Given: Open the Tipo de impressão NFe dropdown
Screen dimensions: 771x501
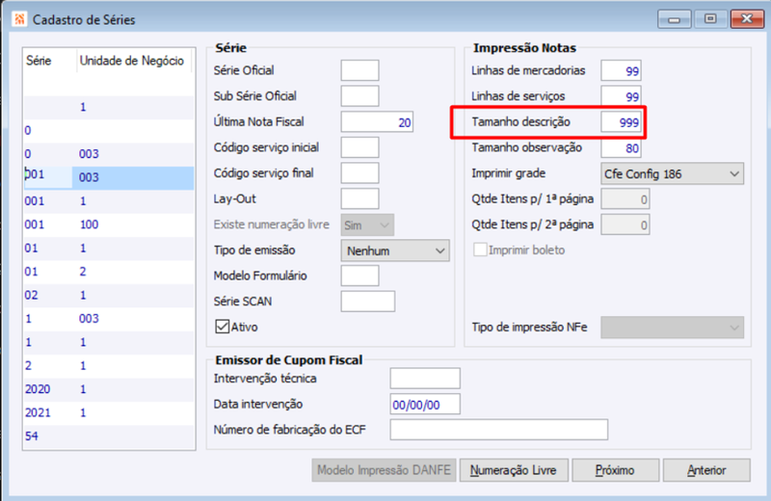Looking at the screenshot, I should pyautogui.click(x=672, y=328).
